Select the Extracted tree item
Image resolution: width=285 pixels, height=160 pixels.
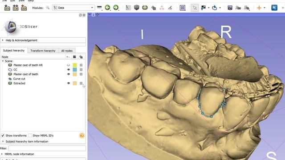(19, 83)
